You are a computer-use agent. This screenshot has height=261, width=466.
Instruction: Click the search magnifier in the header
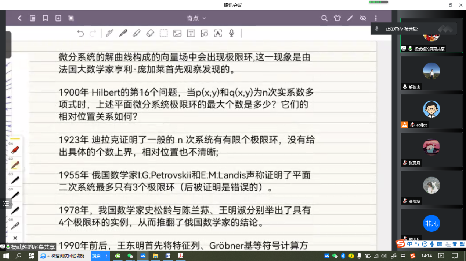(x=324, y=18)
